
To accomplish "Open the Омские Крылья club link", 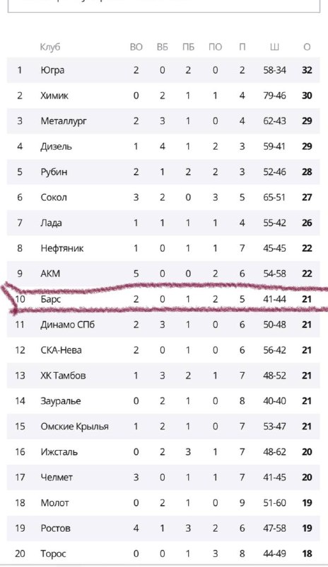I will [74, 427].
